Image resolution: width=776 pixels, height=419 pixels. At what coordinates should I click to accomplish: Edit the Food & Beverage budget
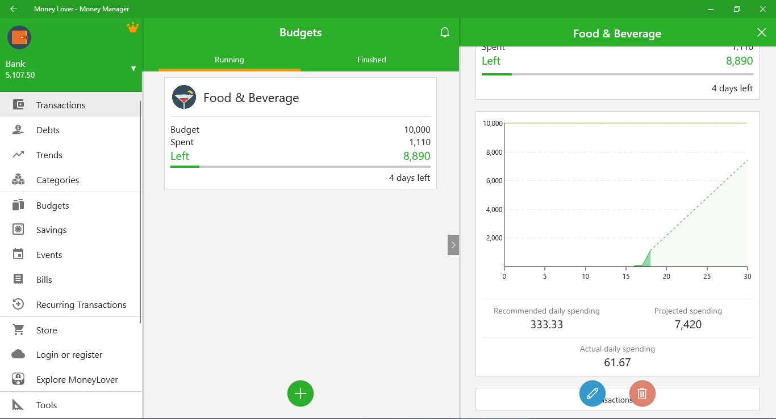pyautogui.click(x=592, y=393)
